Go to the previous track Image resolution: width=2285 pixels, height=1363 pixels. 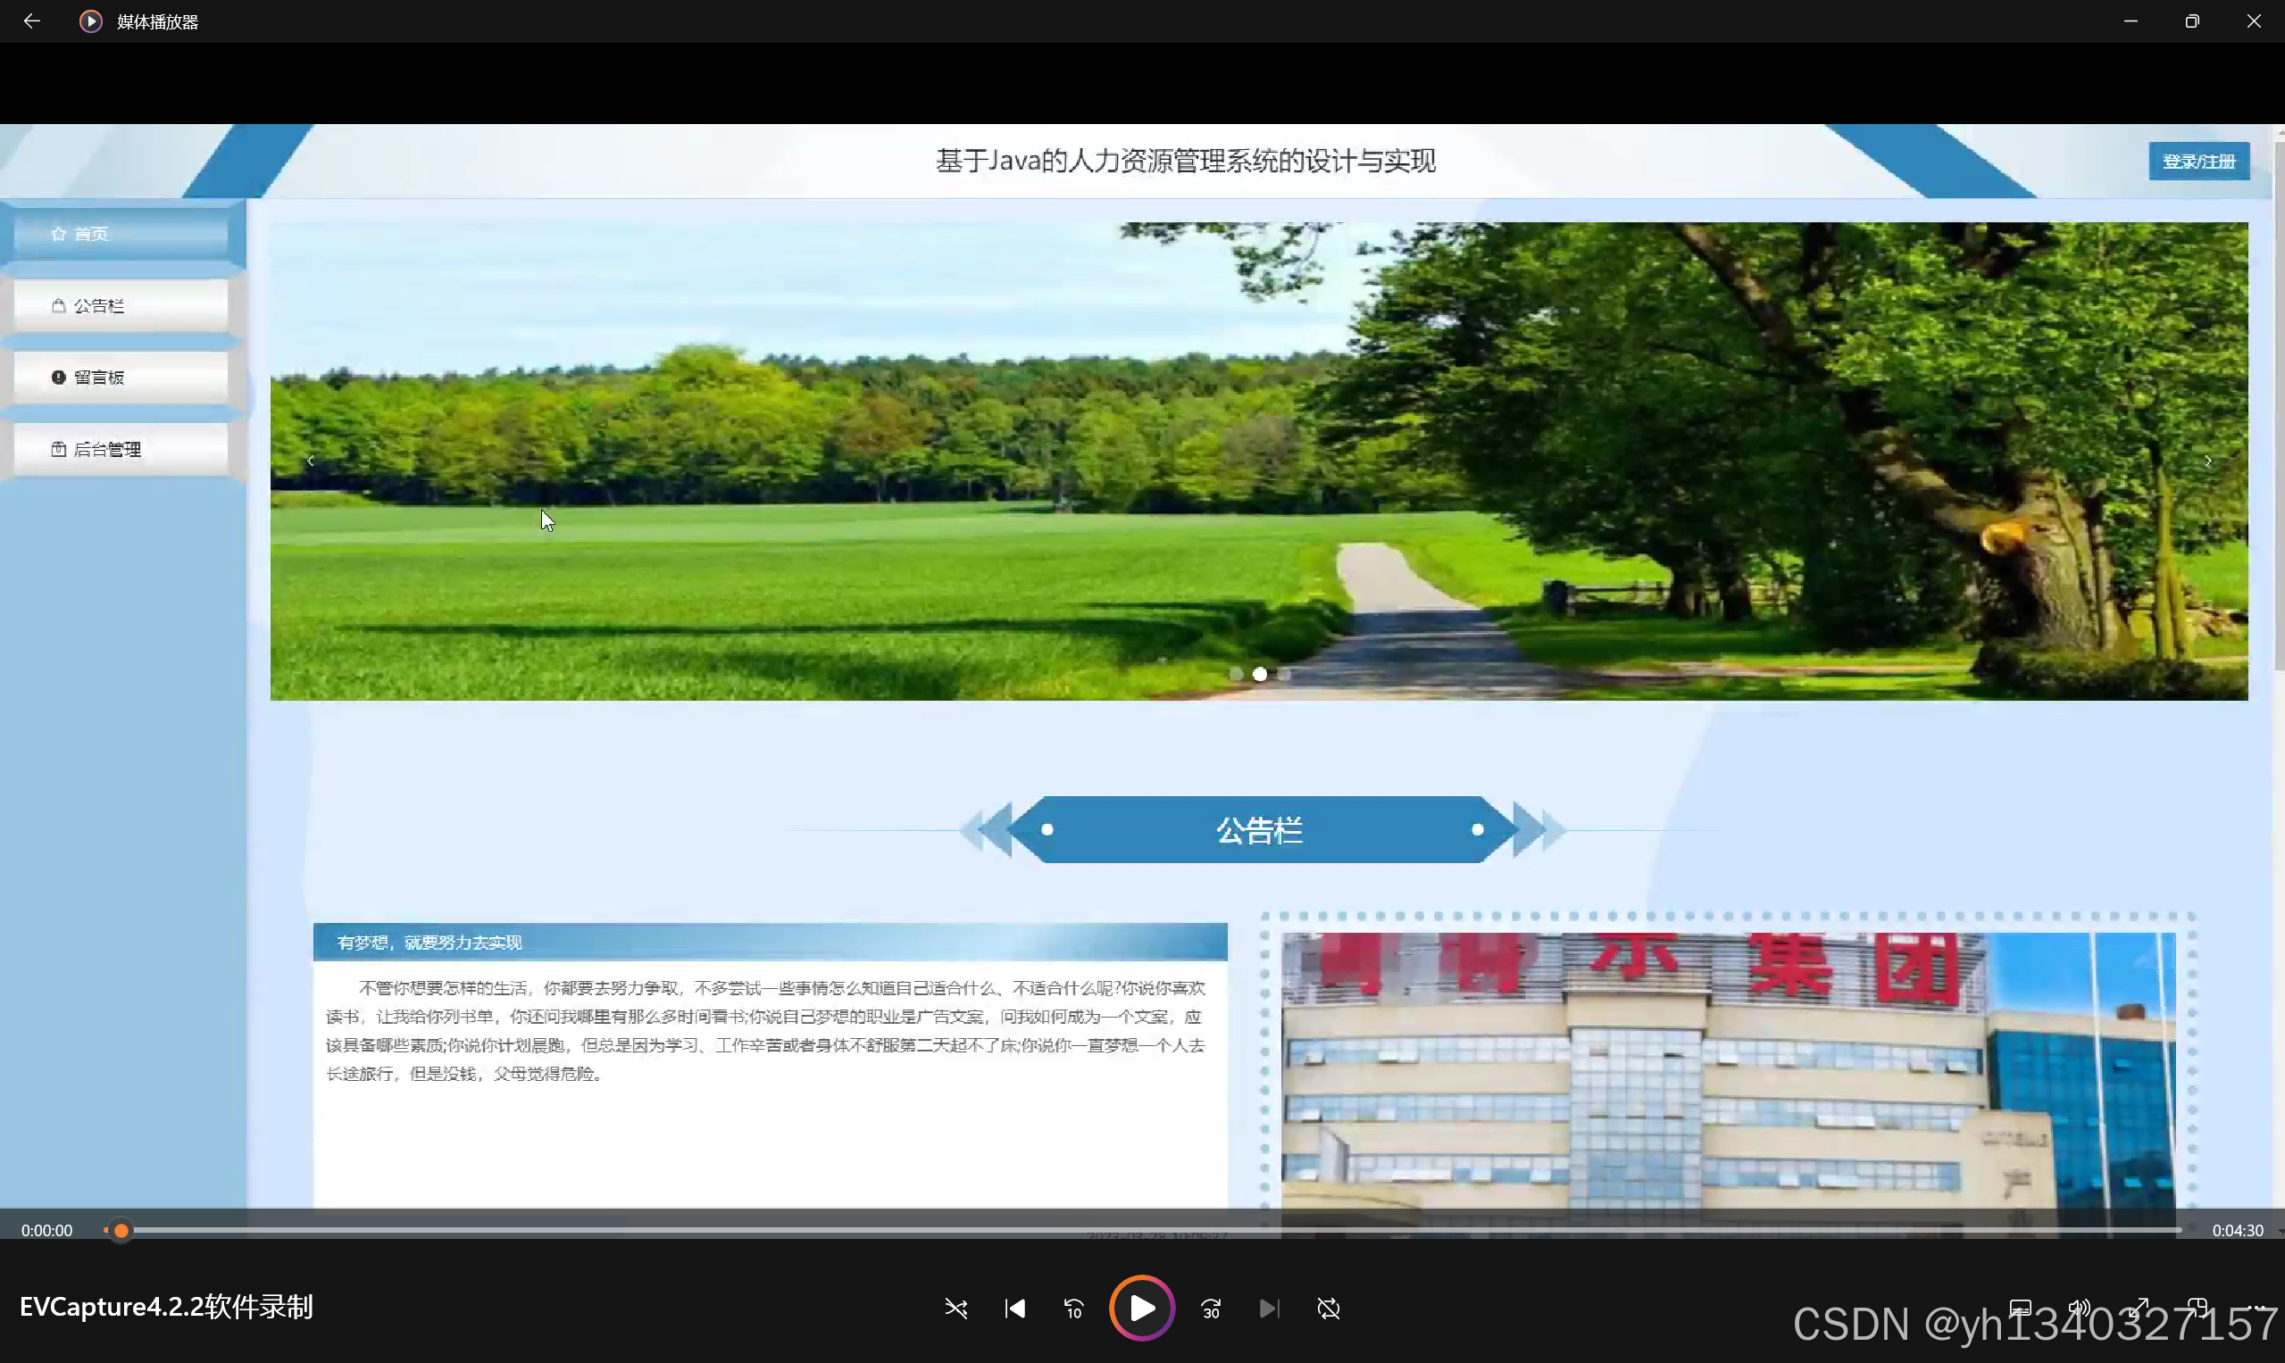pyautogui.click(x=1014, y=1308)
